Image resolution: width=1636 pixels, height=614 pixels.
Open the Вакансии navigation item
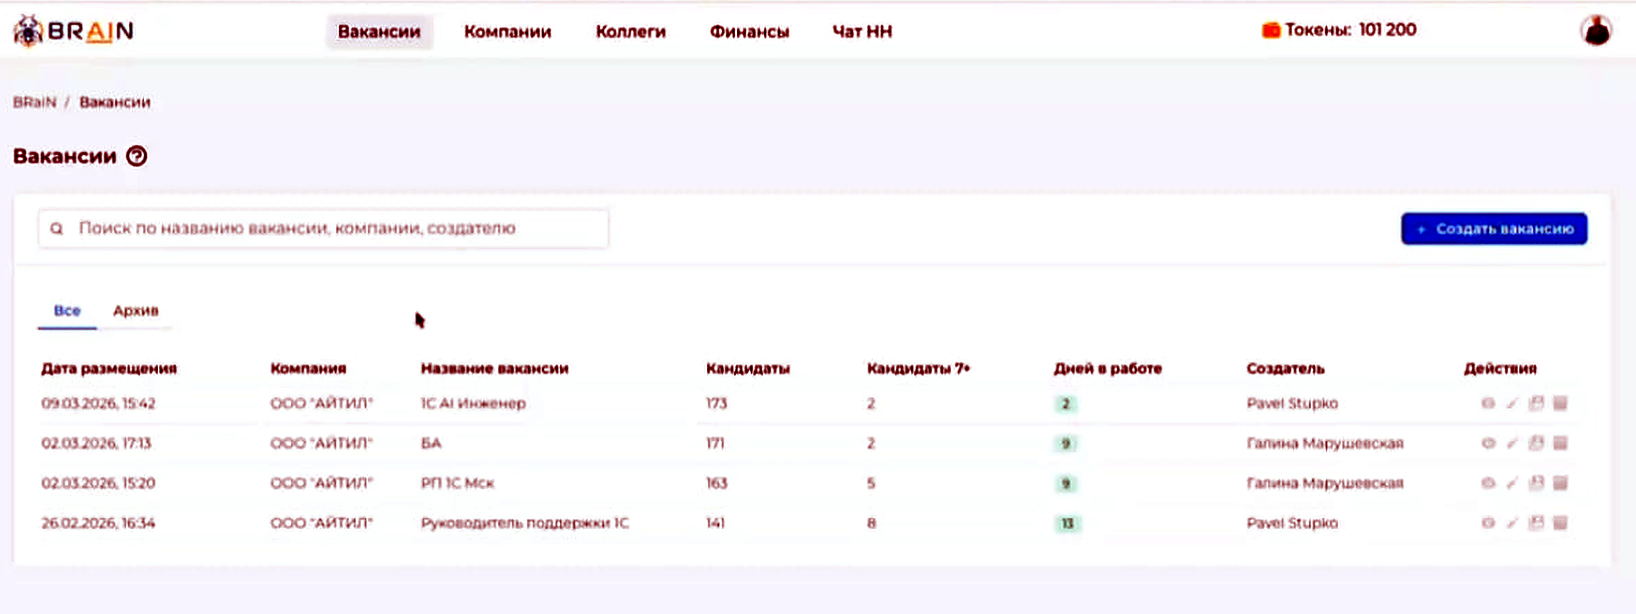click(x=379, y=32)
